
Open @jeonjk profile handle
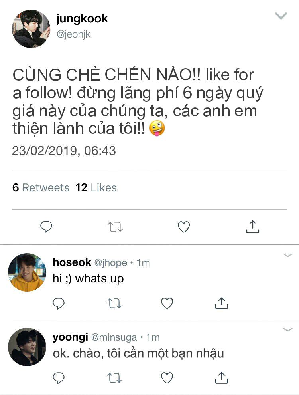pyautogui.click(x=73, y=34)
